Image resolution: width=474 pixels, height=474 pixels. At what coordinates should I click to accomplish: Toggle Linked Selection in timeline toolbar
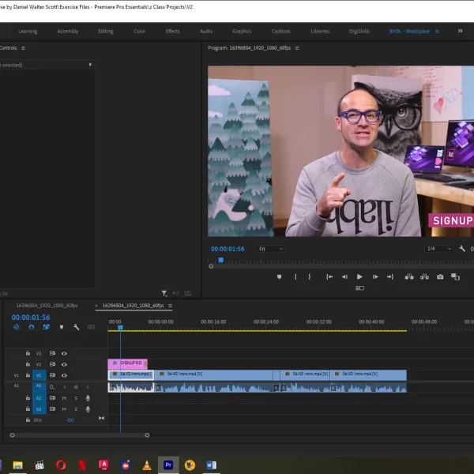[47, 327]
